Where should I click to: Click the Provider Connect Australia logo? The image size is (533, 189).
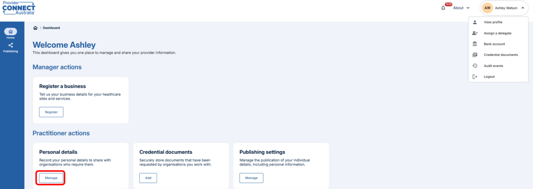tap(19, 8)
